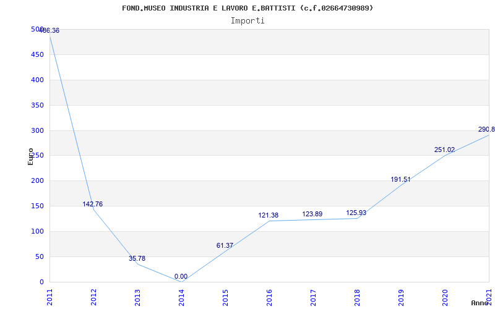Image resolution: width=495 pixels, height=309 pixels.
Task: Click the 2017 x-axis label
Action: pyautogui.click(x=313, y=297)
